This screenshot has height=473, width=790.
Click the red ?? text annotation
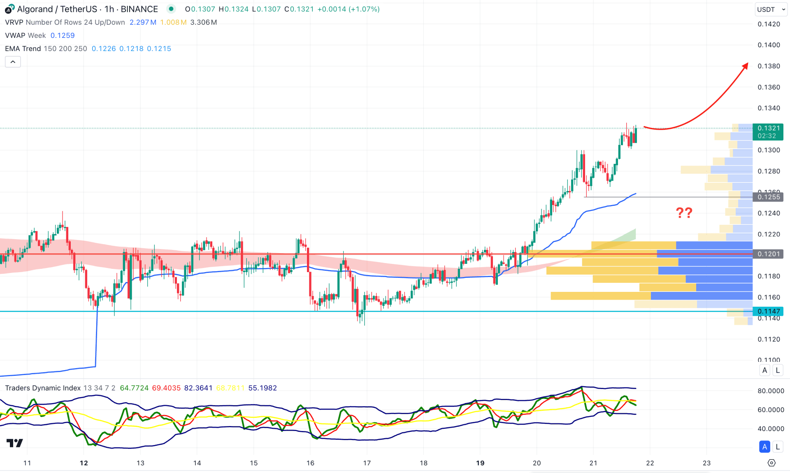click(x=684, y=213)
